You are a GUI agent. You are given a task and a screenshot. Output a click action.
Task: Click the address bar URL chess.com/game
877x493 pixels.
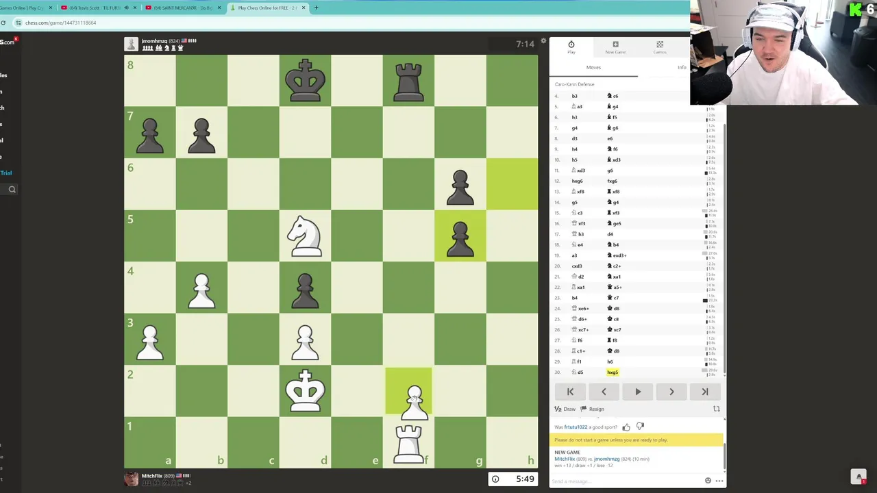point(60,23)
